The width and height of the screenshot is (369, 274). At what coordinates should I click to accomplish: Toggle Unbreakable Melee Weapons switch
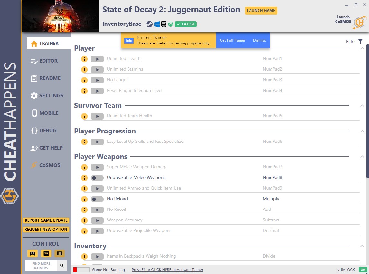(x=97, y=178)
